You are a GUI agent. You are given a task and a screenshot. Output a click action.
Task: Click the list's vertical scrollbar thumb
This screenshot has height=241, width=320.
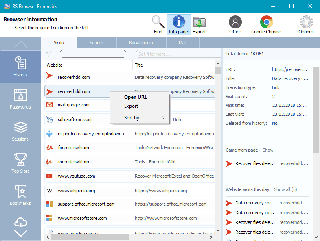click(x=218, y=70)
